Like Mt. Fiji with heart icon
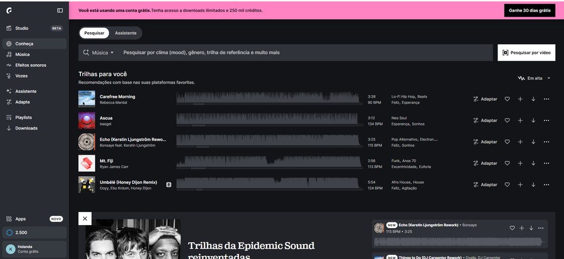The height and width of the screenshot is (259, 564). pos(507,163)
